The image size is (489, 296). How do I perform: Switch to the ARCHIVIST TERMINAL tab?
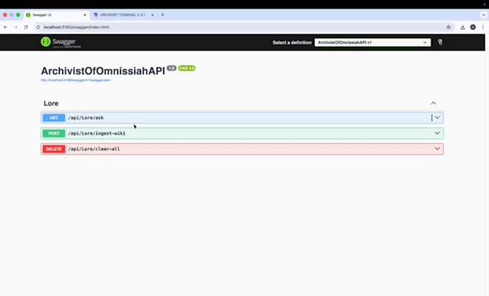coord(123,14)
